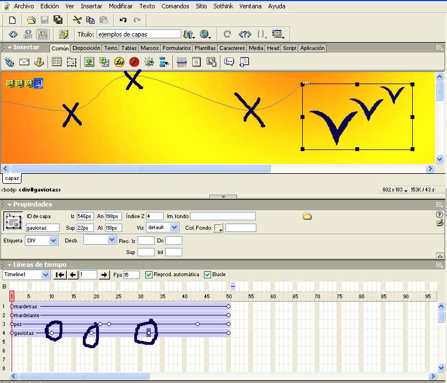
Task: Disable the Bucle checkbox
Action: point(207,275)
